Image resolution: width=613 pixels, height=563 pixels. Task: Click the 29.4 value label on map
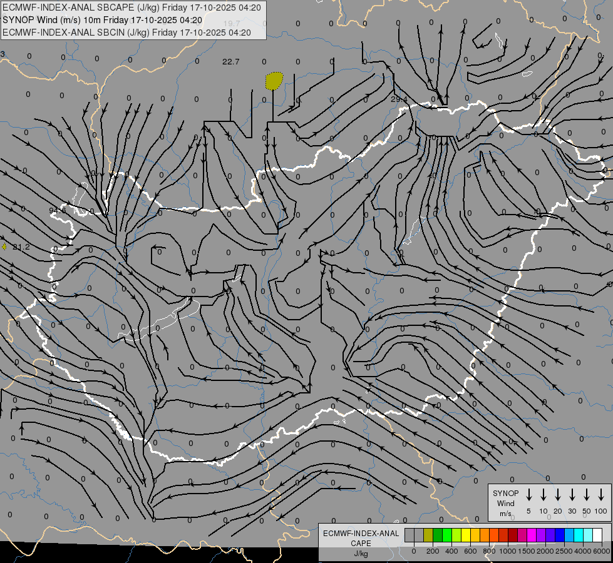(399, 99)
